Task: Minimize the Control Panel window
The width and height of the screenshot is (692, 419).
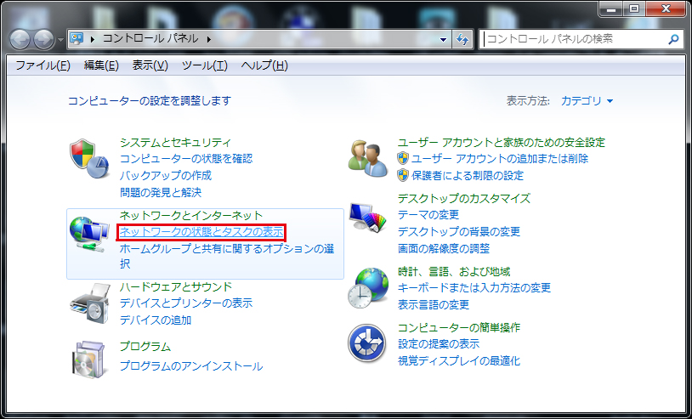Action: [x=612, y=8]
